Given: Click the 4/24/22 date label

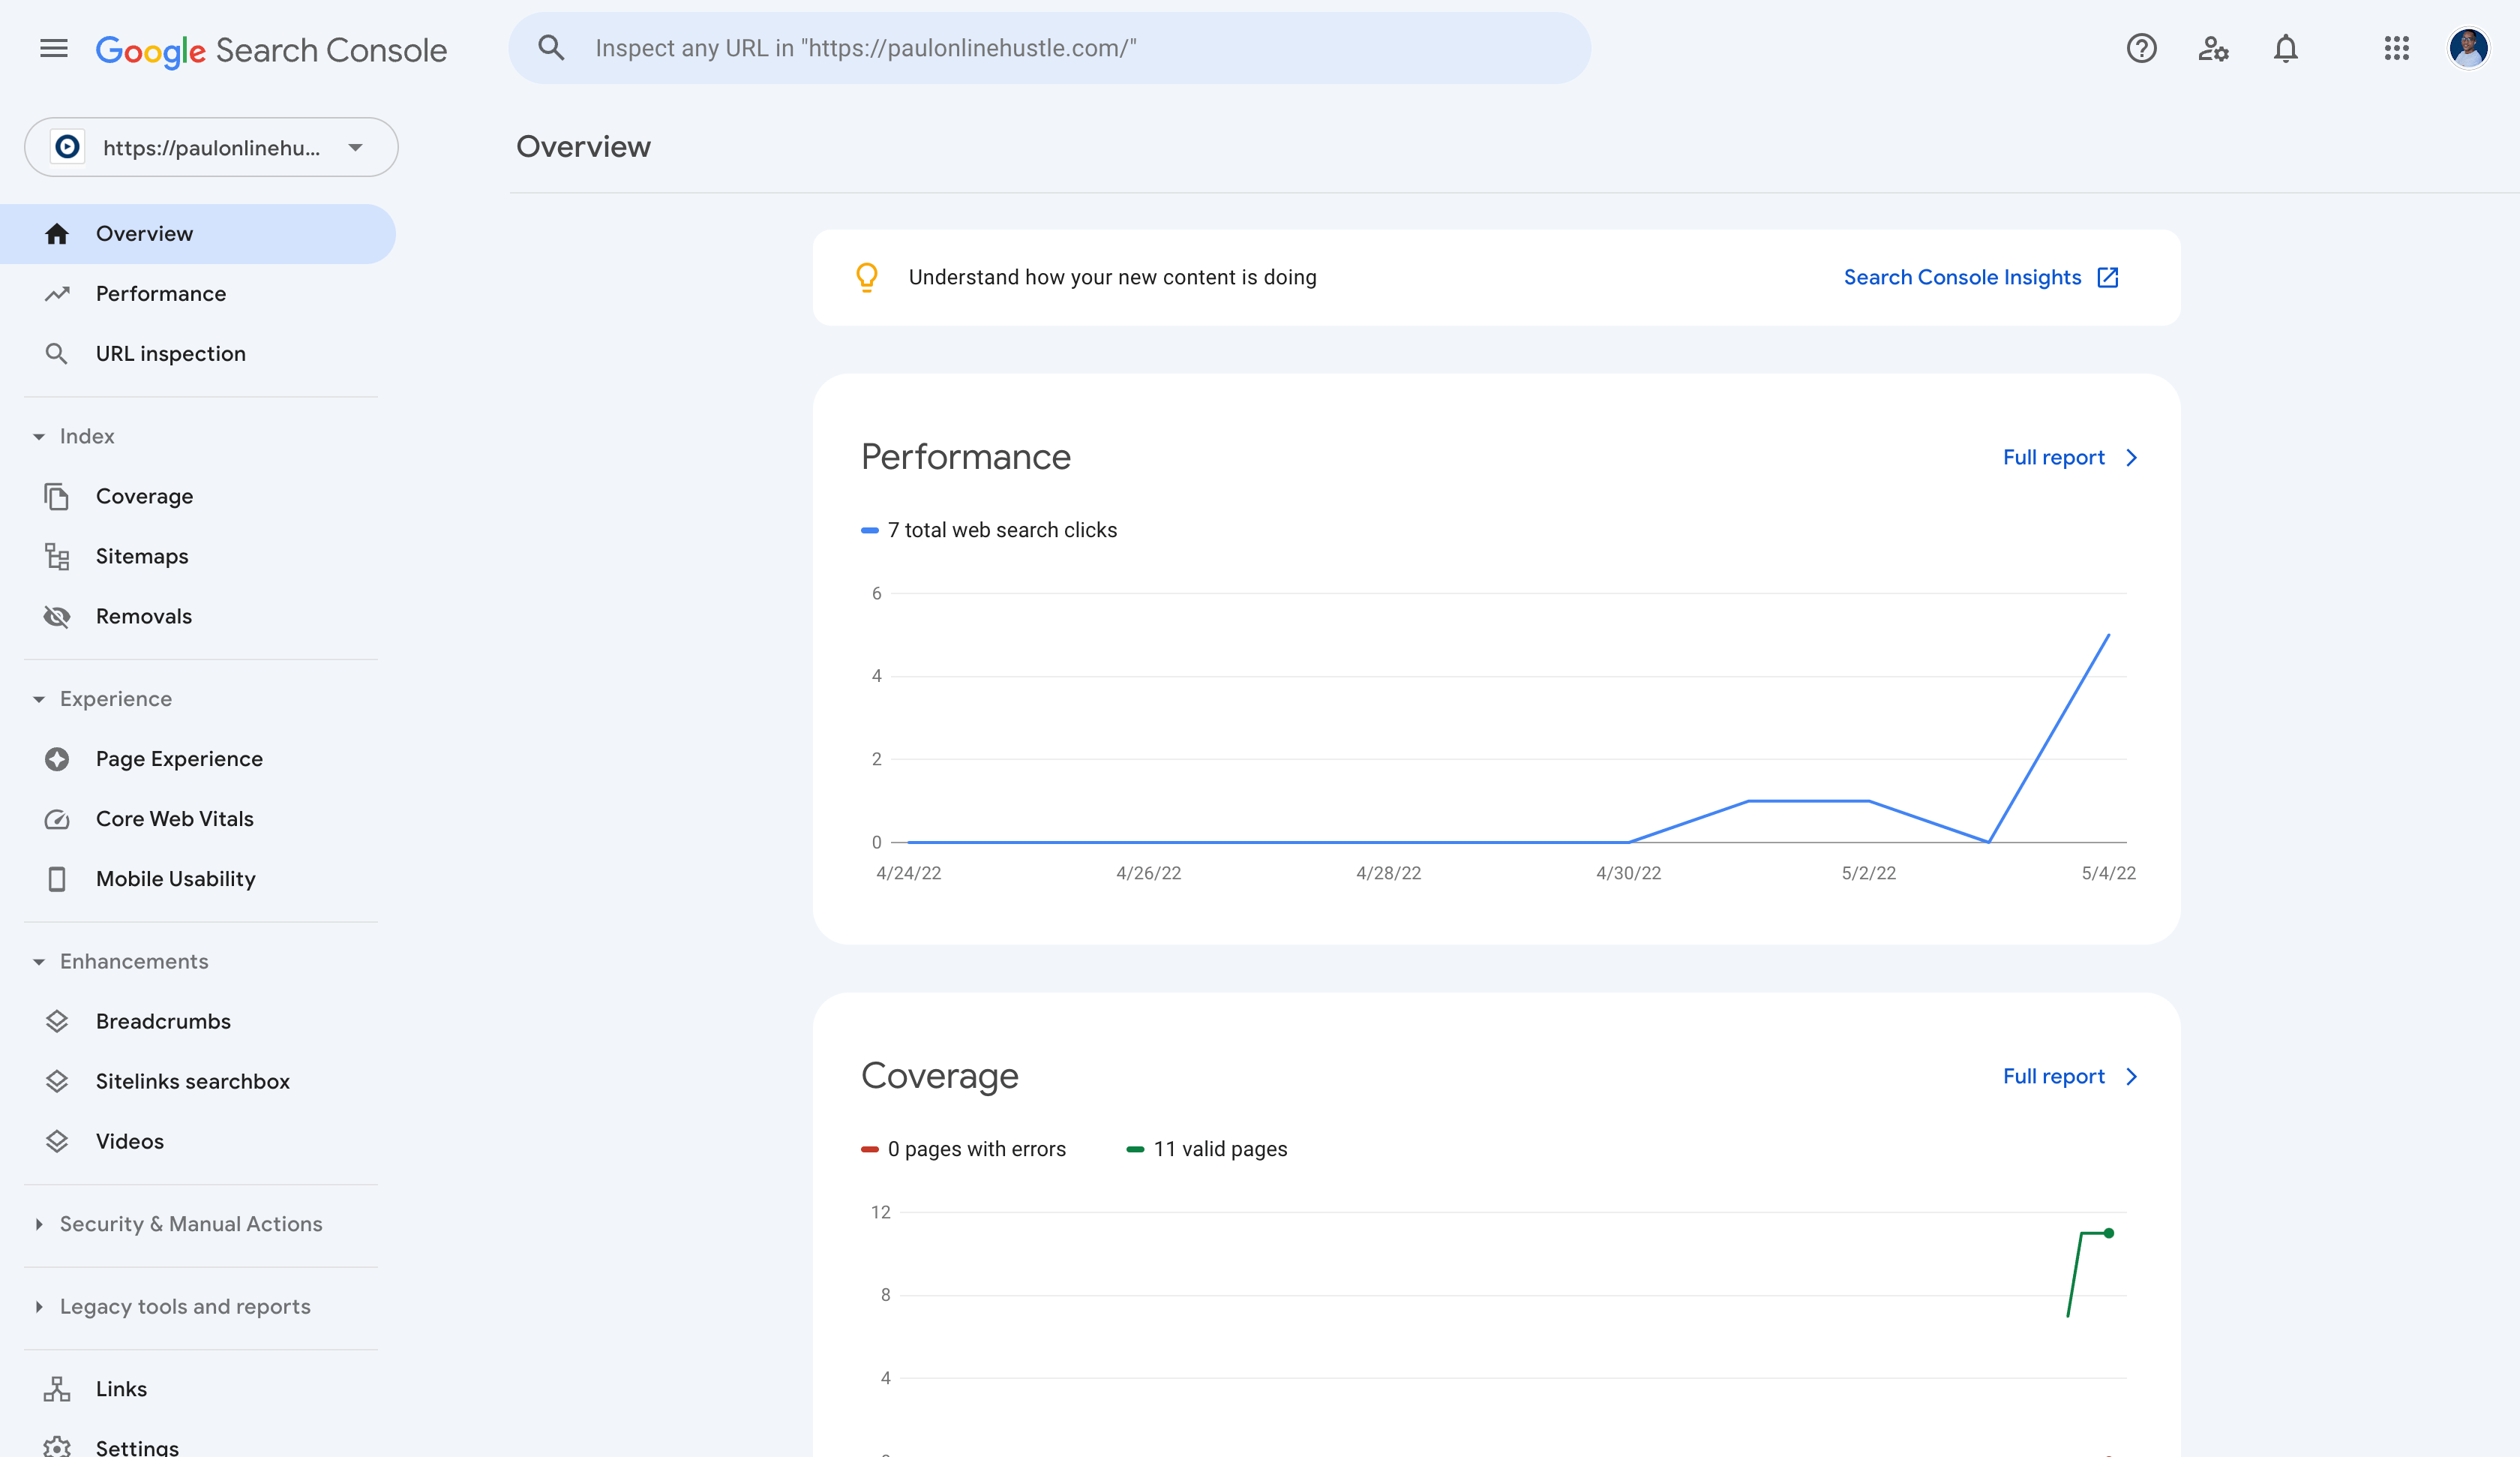Looking at the screenshot, I should coord(908,873).
